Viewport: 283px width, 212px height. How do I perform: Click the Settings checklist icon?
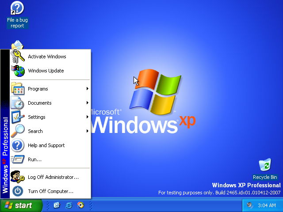18,117
